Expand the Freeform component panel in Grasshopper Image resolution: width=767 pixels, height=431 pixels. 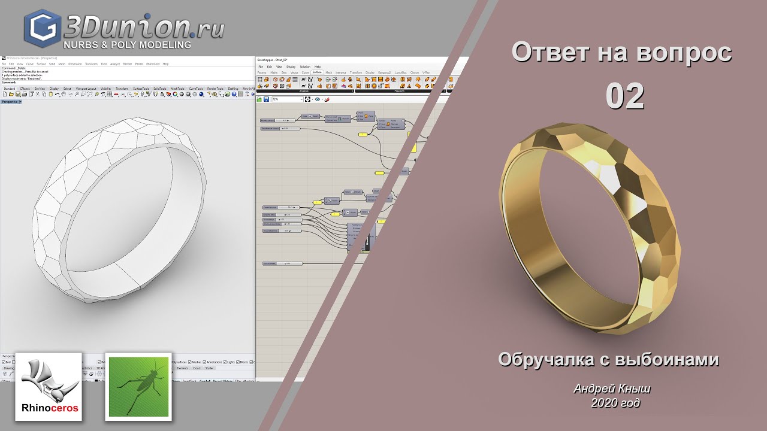point(445,91)
